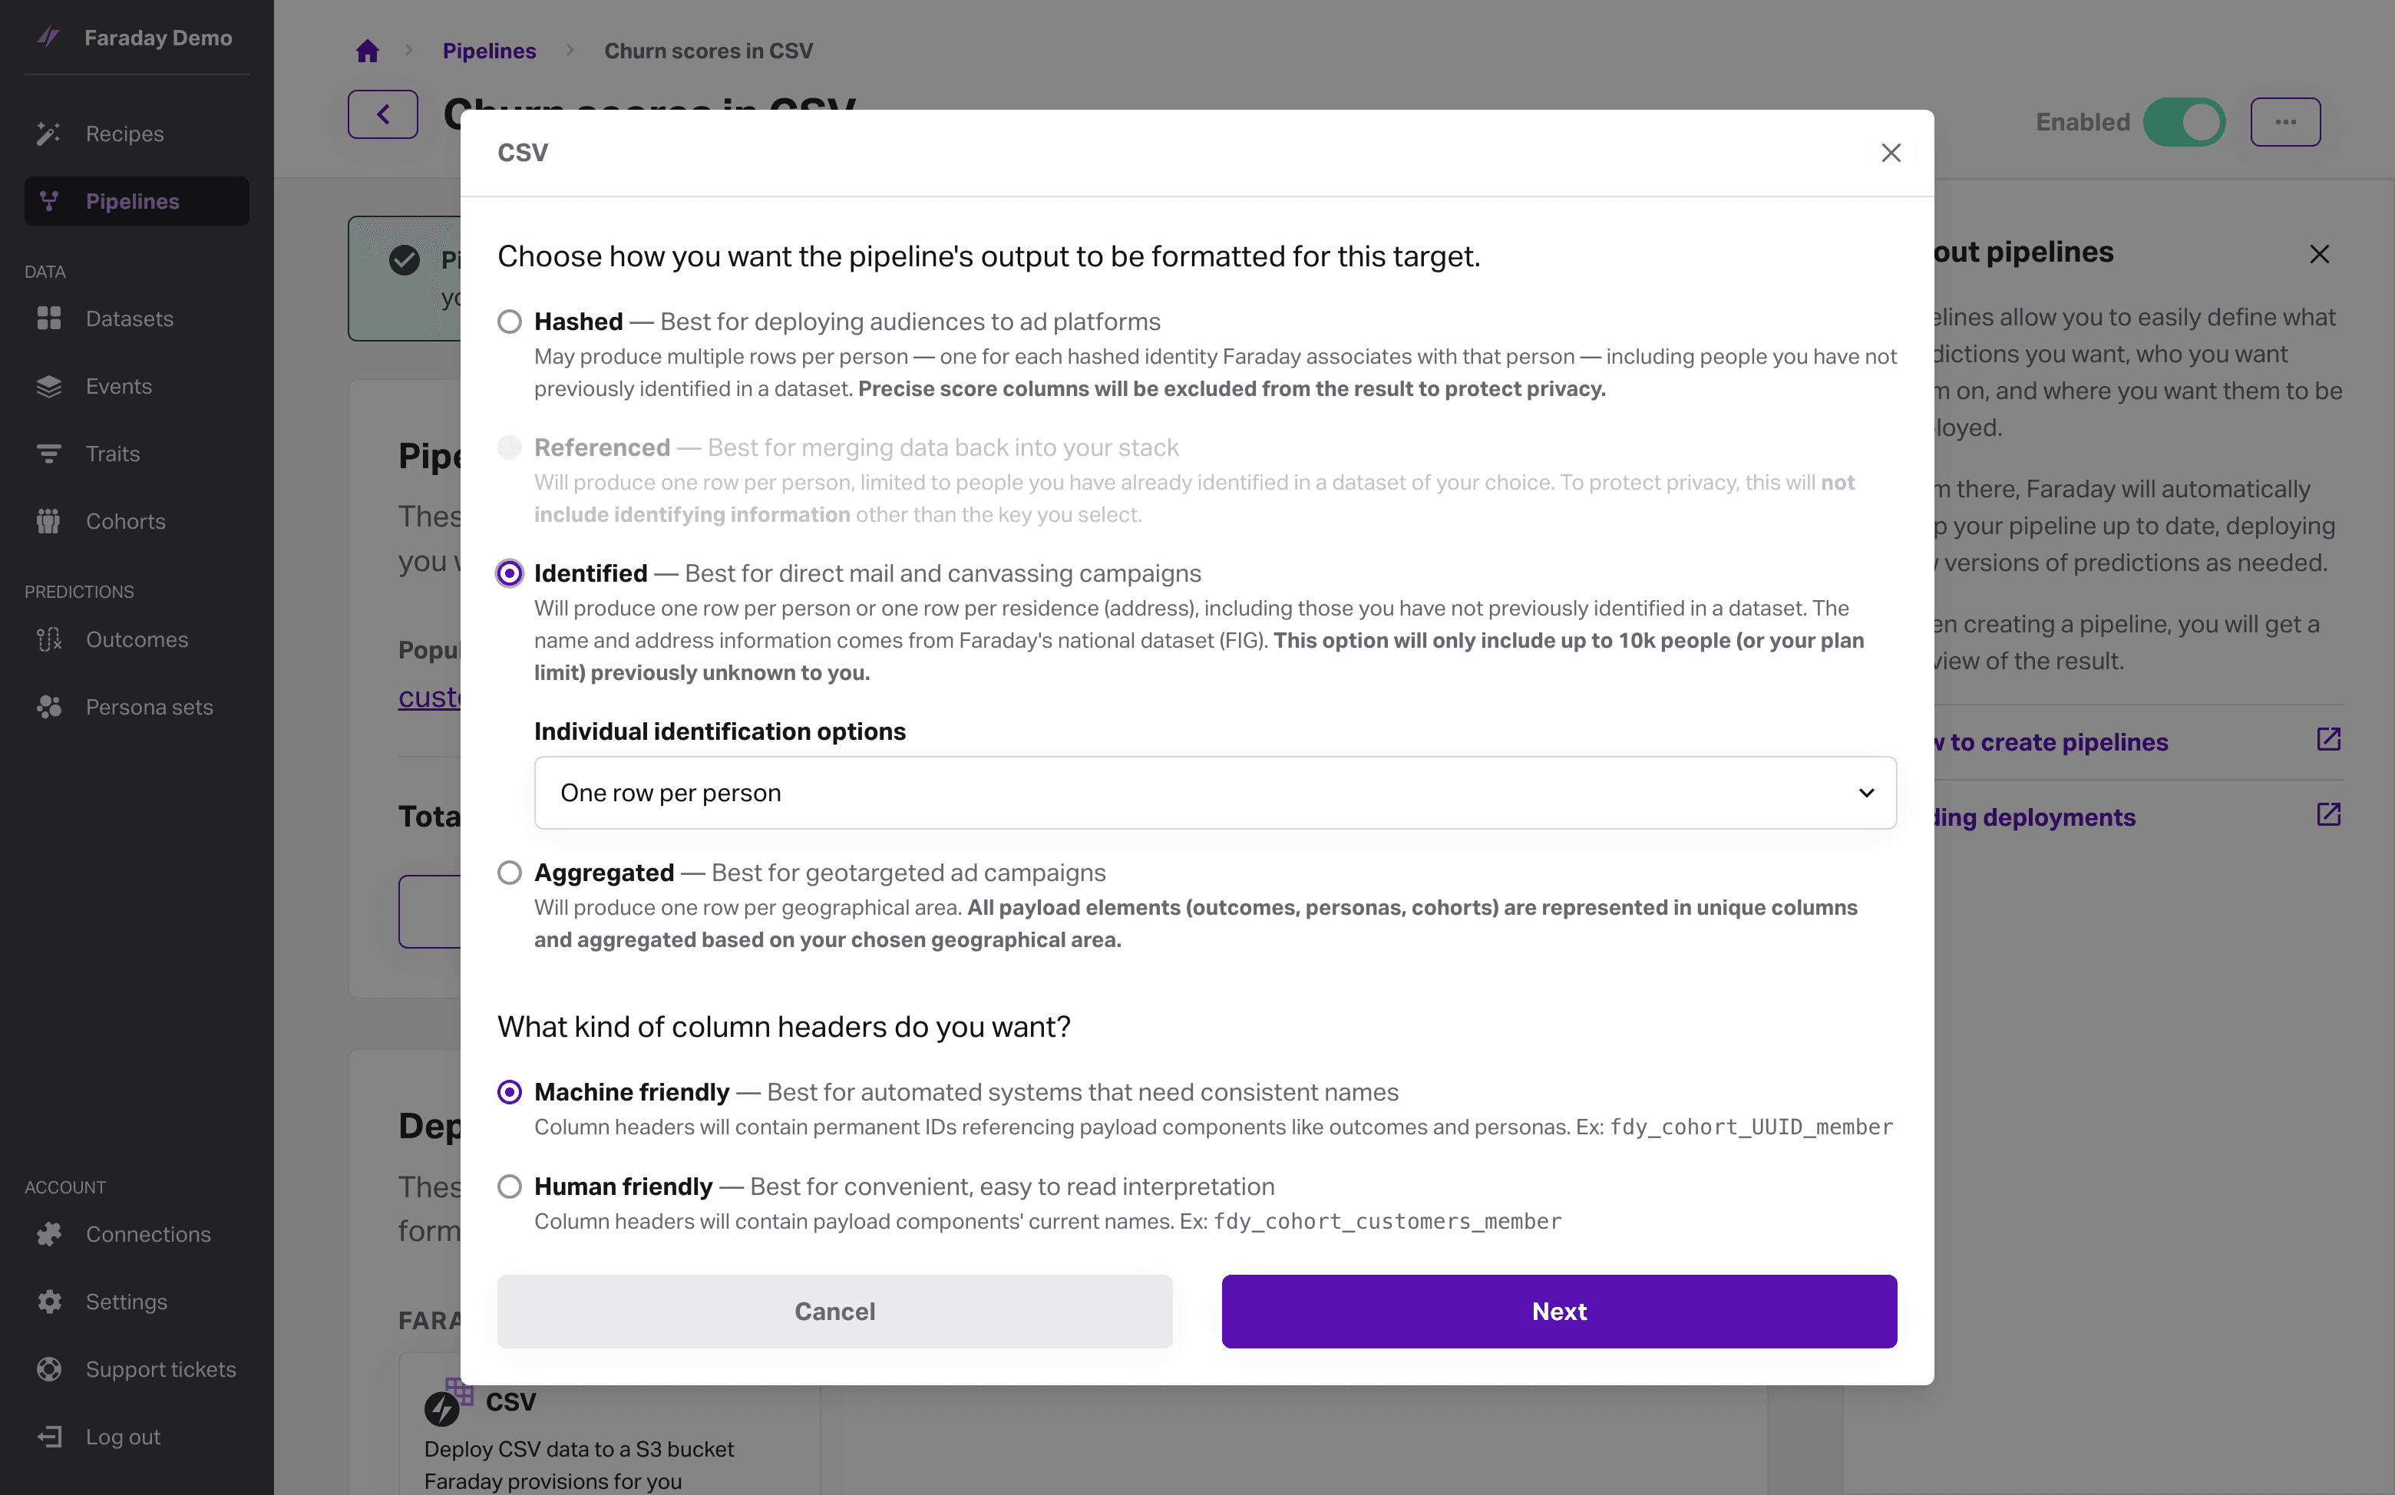Image resolution: width=2395 pixels, height=1495 pixels.
Task: Open Cohorts from the sidebar
Action: (126, 521)
